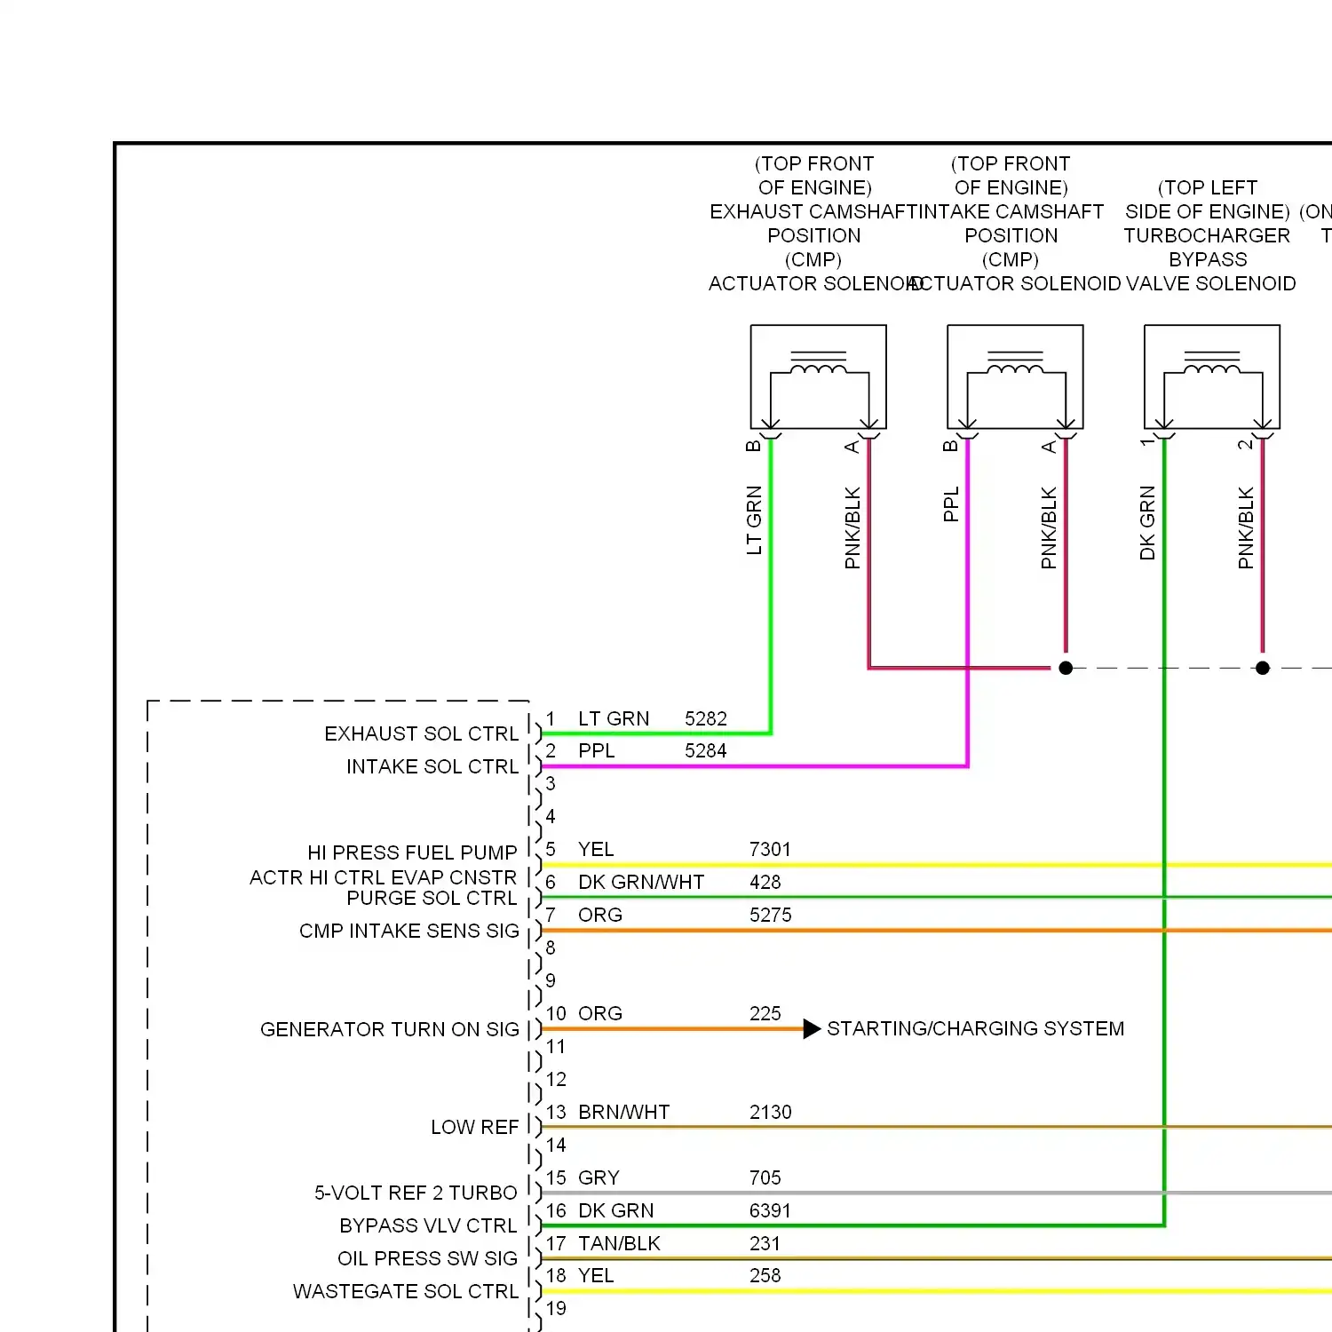Click terminal B of the exhaust solenoid
The height and width of the screenshot is (1332, 1332).
click(x=754, y=446)
